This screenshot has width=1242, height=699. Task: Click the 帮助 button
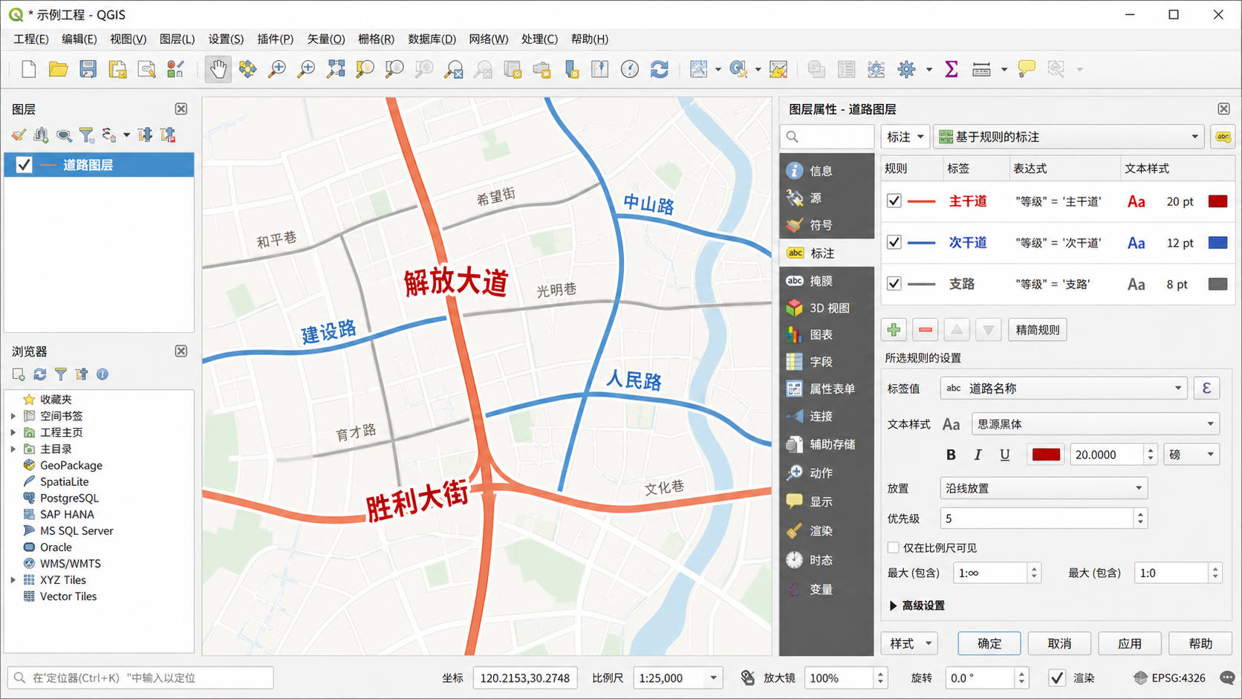coord(1200,643)
